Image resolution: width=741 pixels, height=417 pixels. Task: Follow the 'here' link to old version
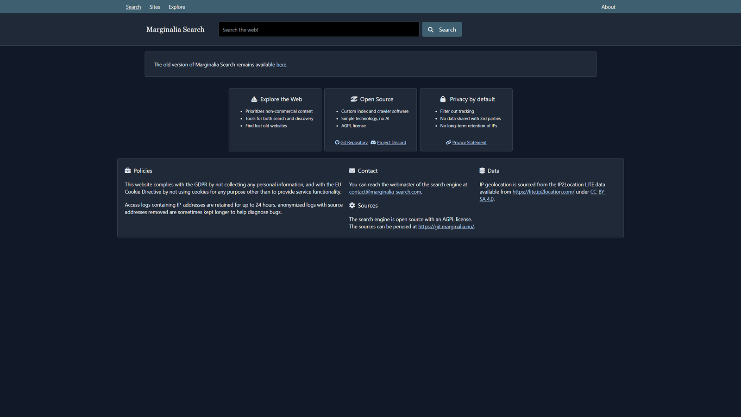point(281,65)
